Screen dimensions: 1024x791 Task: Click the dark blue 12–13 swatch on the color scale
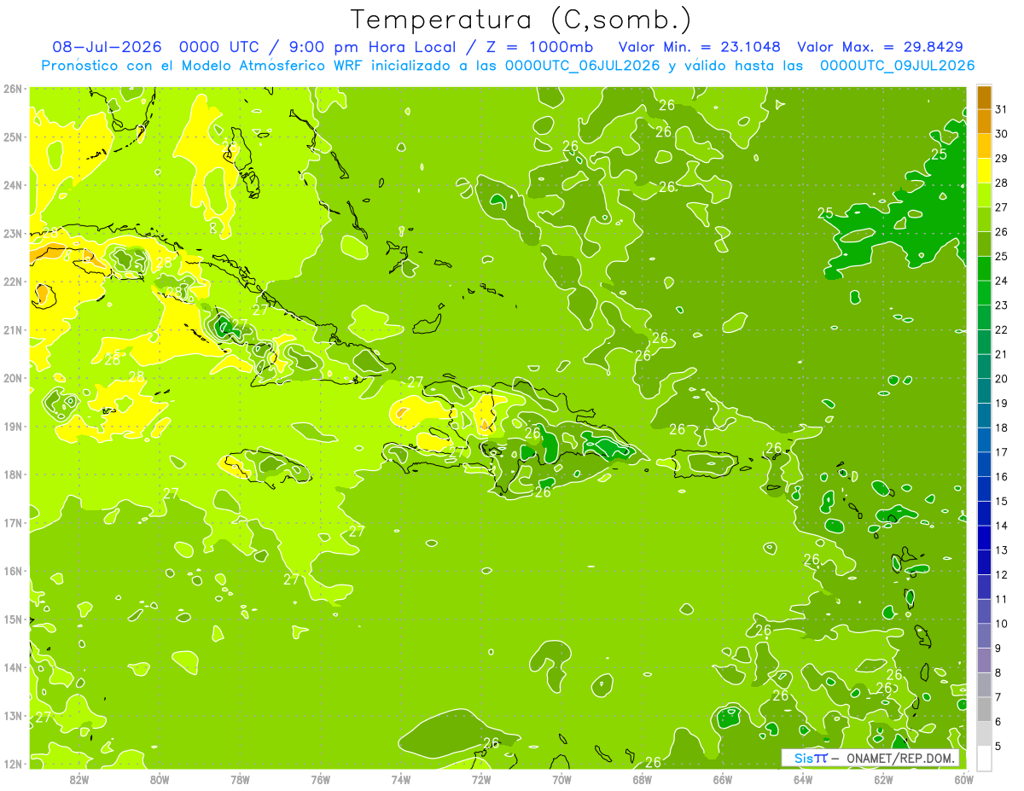(x=984, y=562)
